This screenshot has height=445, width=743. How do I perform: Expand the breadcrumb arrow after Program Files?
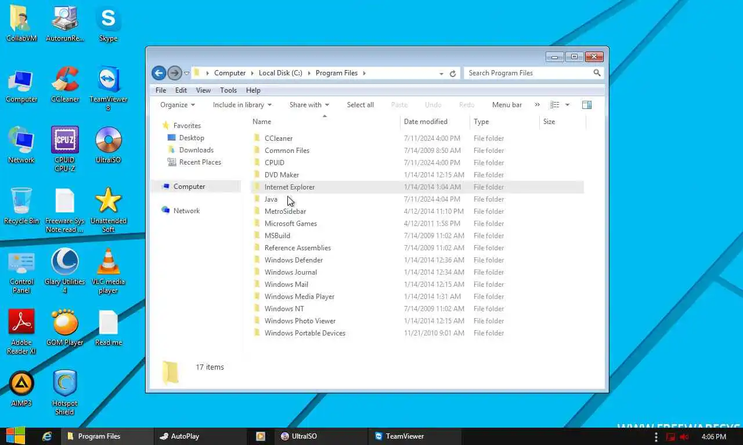coord(364,73)
